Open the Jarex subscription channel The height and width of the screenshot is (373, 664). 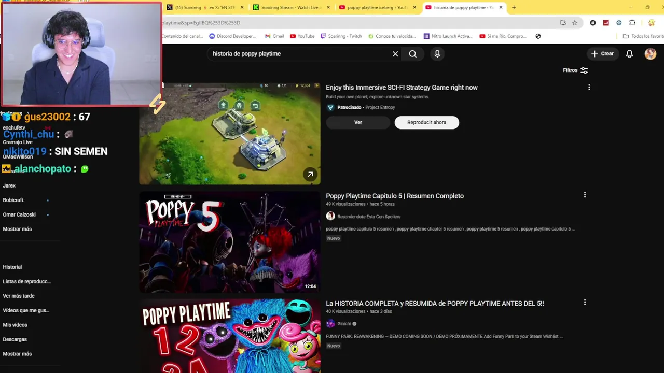pos(9,185)
